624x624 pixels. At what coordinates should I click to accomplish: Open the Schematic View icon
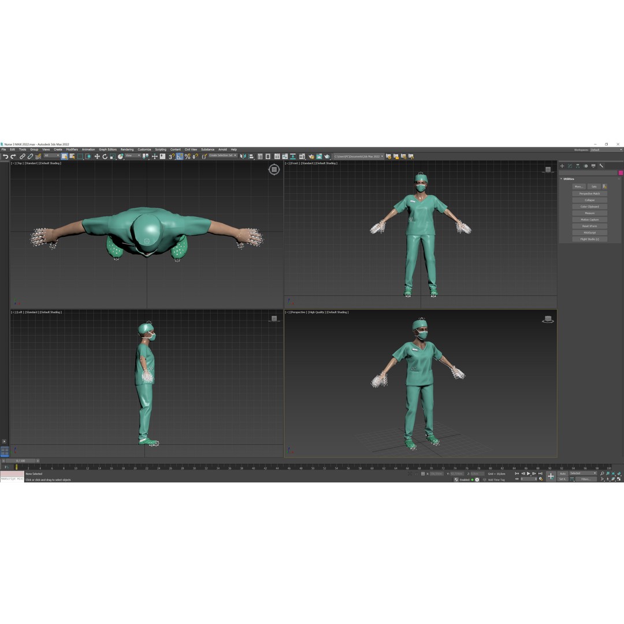pos(293,157)
